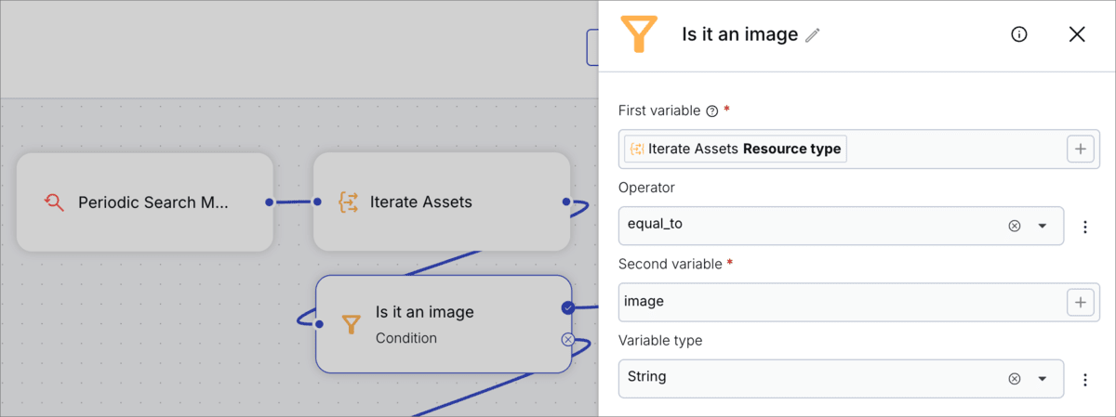Image resolution: width=1116 pixels, height=417 pixels.
Task: Add a variable with First variable plus button
Action: pyautogui.click(x=1080, y=149)
